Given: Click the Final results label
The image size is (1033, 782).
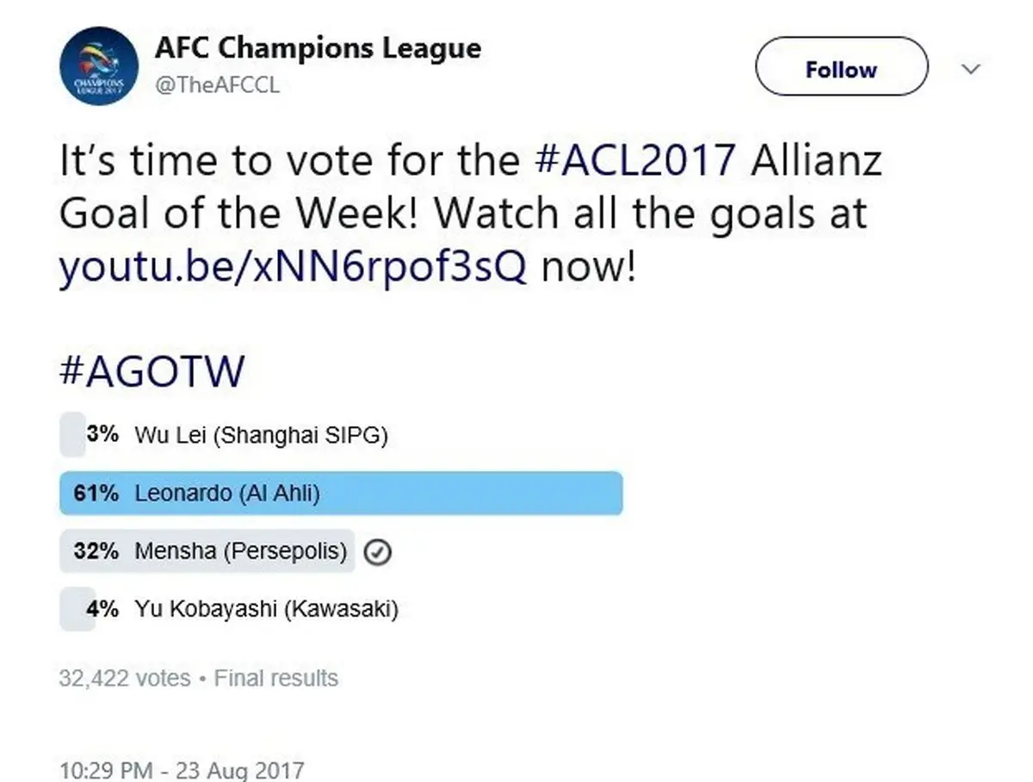Looking at the screenshot, I should click(276, 679).
